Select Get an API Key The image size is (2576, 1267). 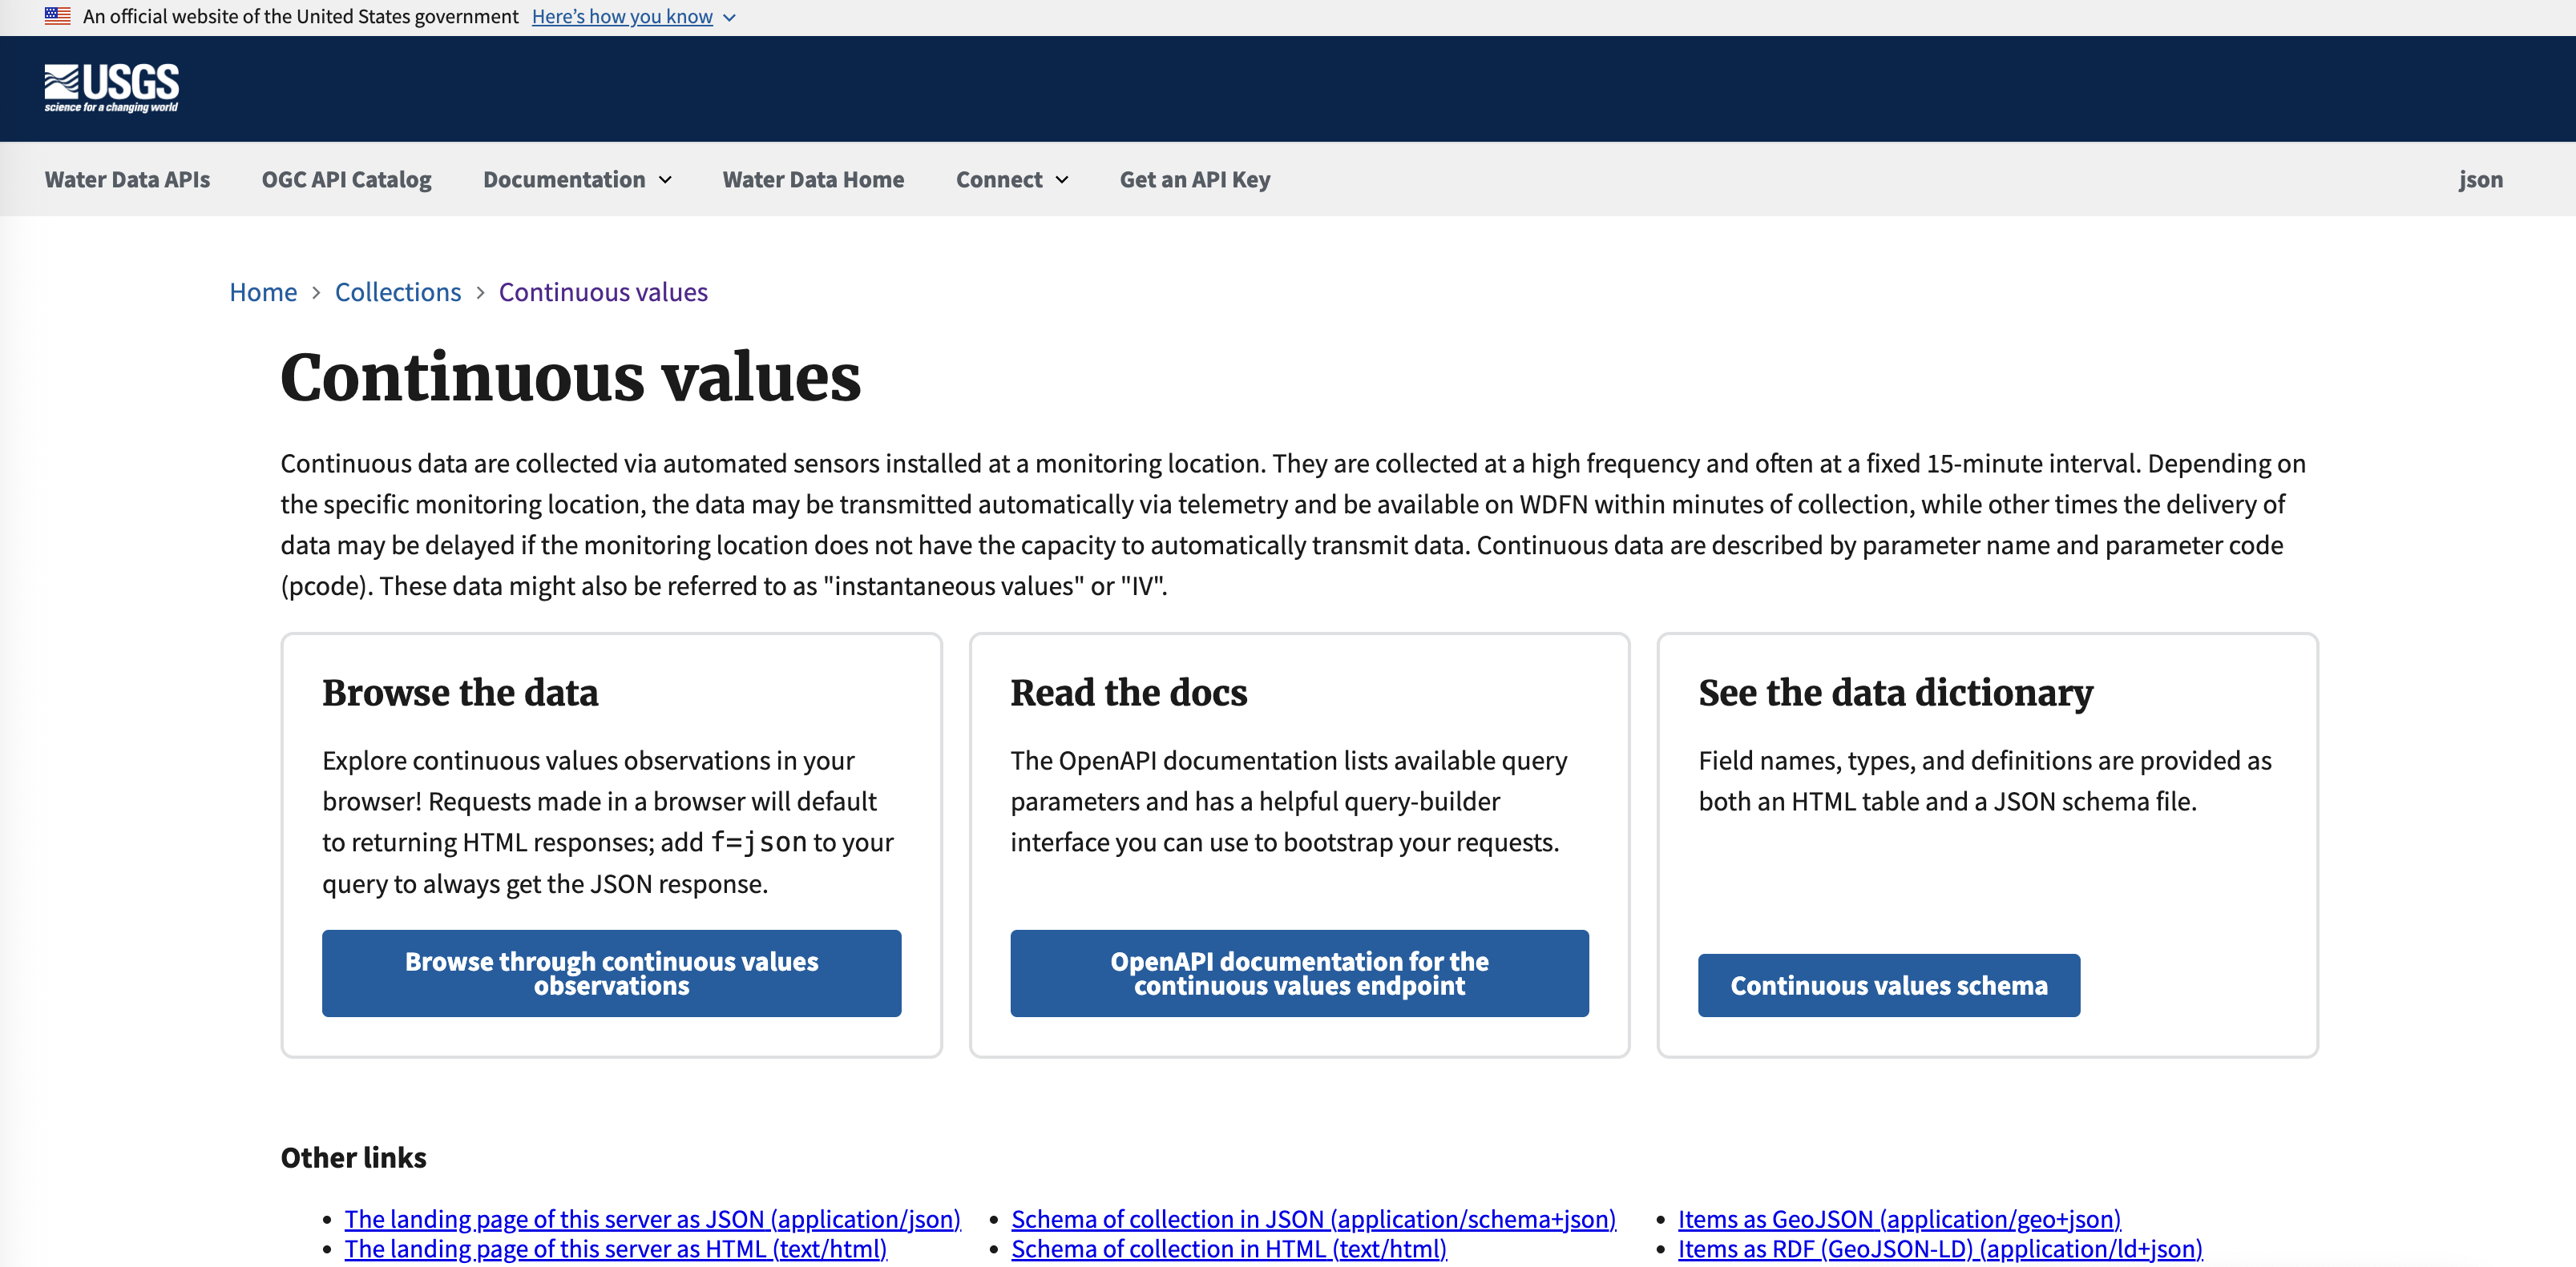[x=1194, y=179]
